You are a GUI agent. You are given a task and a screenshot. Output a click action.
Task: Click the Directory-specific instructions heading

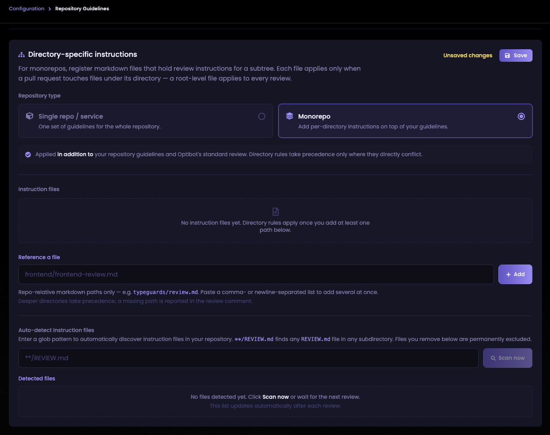coord(82,54)
